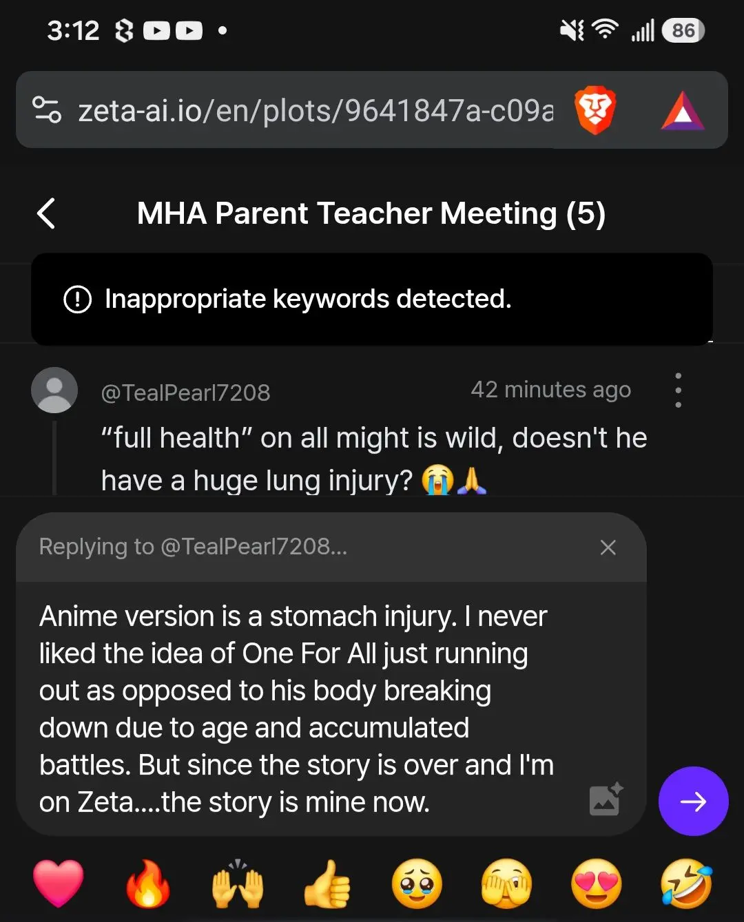The width and height of the screenshot is (744, 922).
Task: Tap the Brave Rewards triangle icon
Action: pyautogui.click(x=683, y=111)
